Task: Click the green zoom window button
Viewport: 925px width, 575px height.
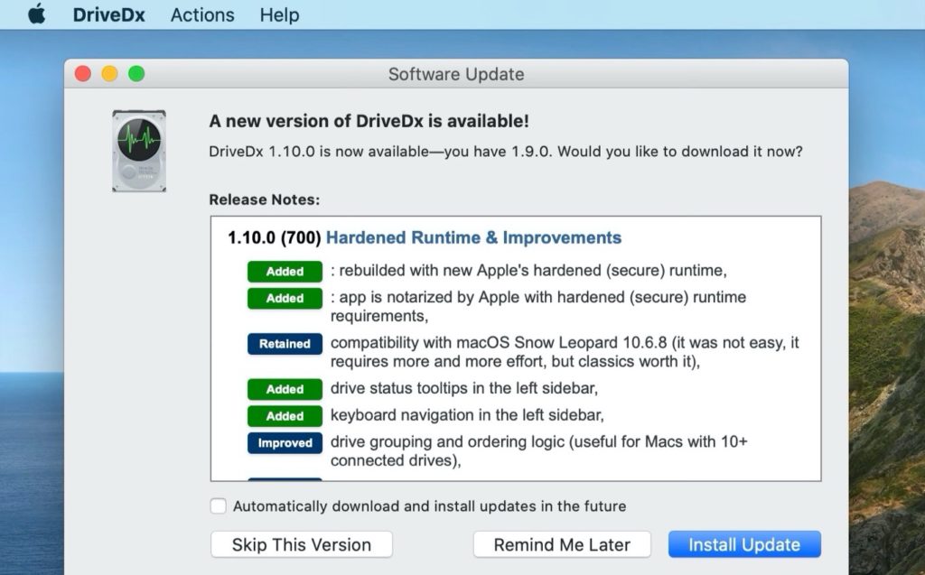Action: coord(136,74)
